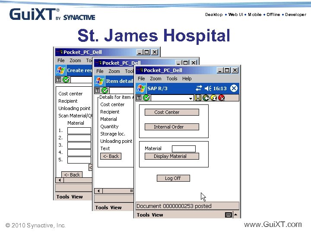Viewport: 311px width, 233px height.
Task: Open Zoom menu in rear Create window
Action: tap(75, 60)
